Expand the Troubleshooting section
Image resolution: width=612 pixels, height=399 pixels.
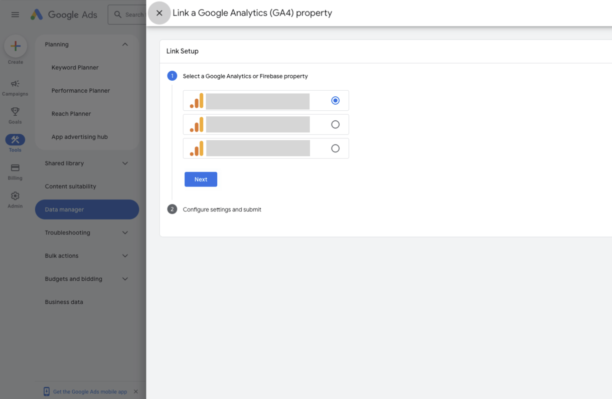(125, 233)
